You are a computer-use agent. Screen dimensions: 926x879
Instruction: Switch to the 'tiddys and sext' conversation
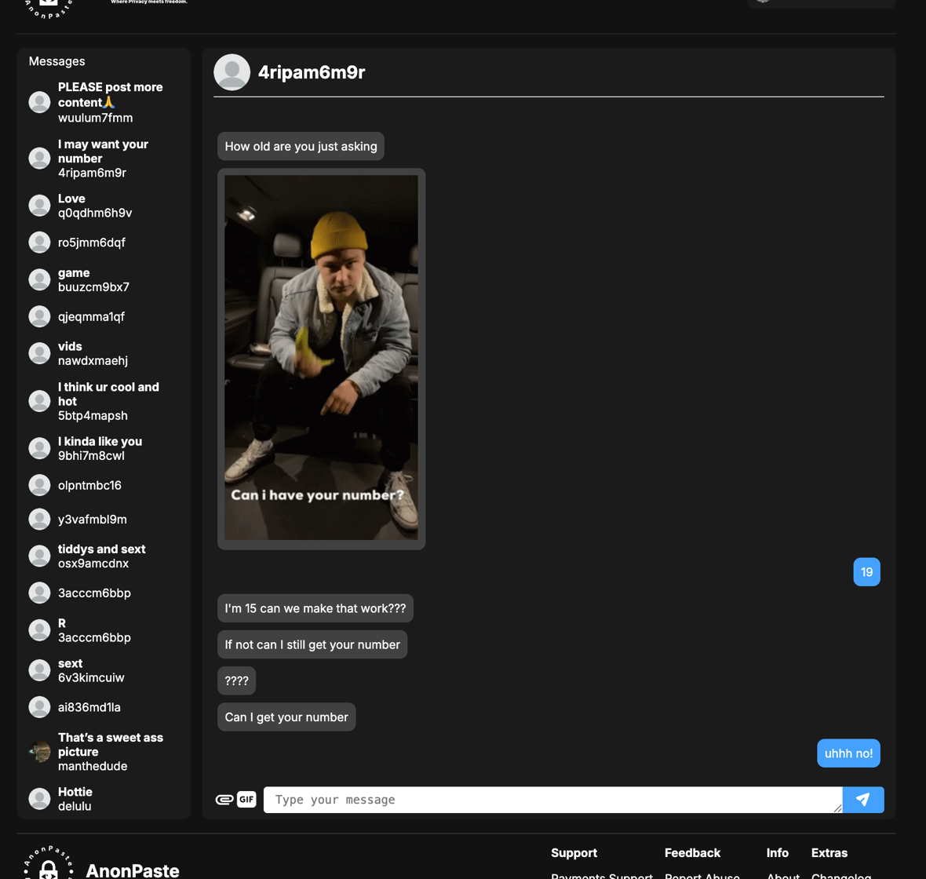[102, 556]
